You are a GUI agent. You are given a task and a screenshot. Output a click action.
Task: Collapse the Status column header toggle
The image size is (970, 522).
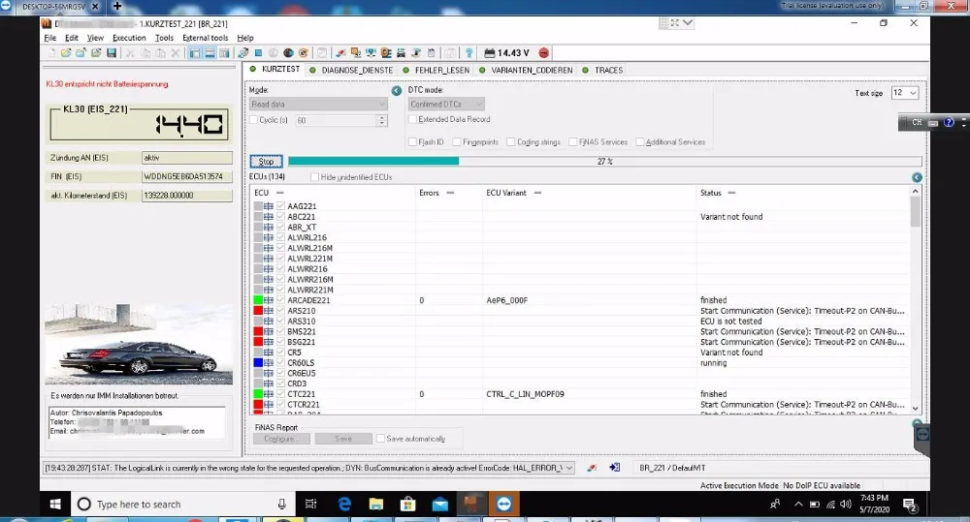[x=731, y=193]
